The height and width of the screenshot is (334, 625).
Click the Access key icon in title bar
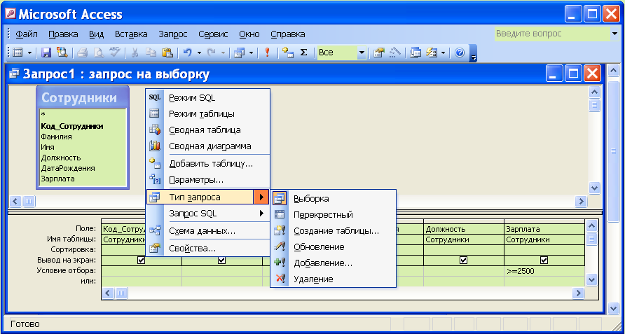point(10,14)
